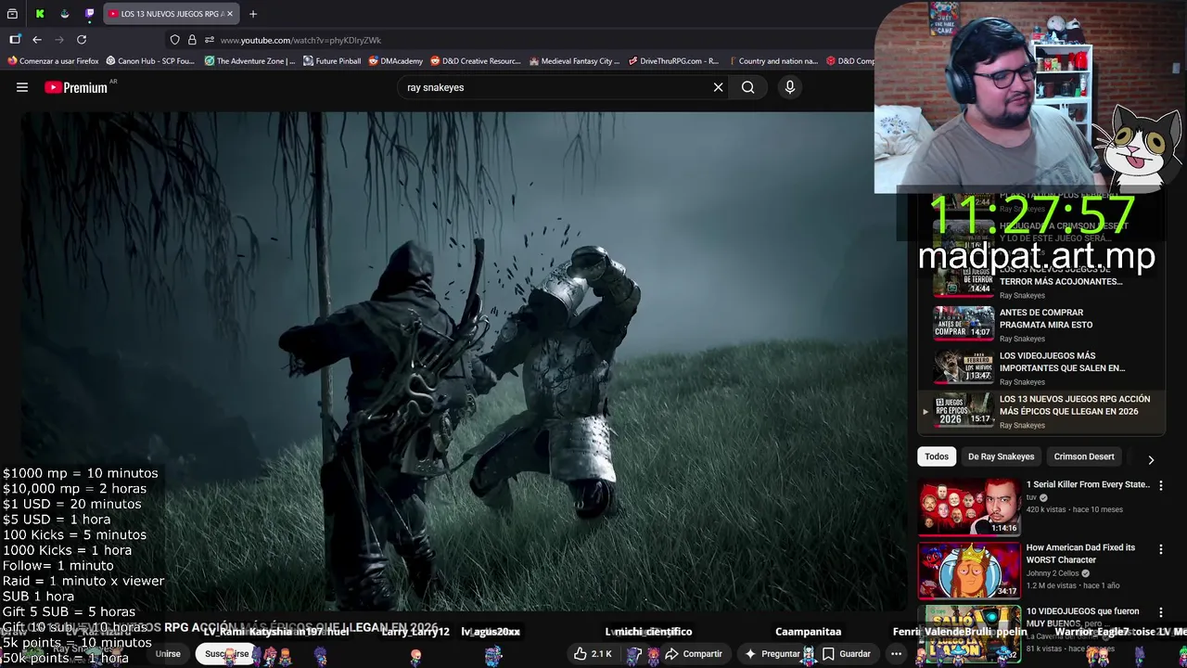
Task: Switch to the Kick pinned tab
Action: click(40, 14)
